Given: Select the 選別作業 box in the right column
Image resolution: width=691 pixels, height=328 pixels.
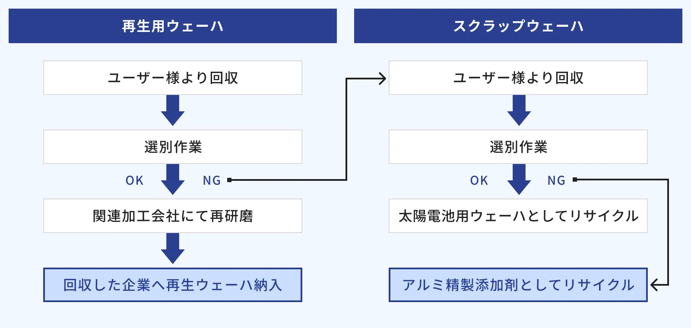Looking at the screenshot, I should point(518,147).
